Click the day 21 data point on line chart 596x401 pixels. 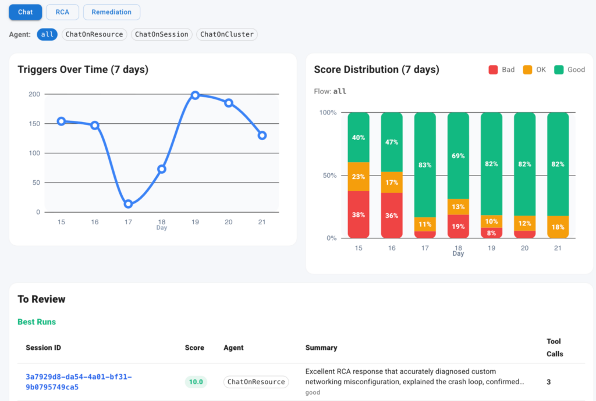click(262, 135)
